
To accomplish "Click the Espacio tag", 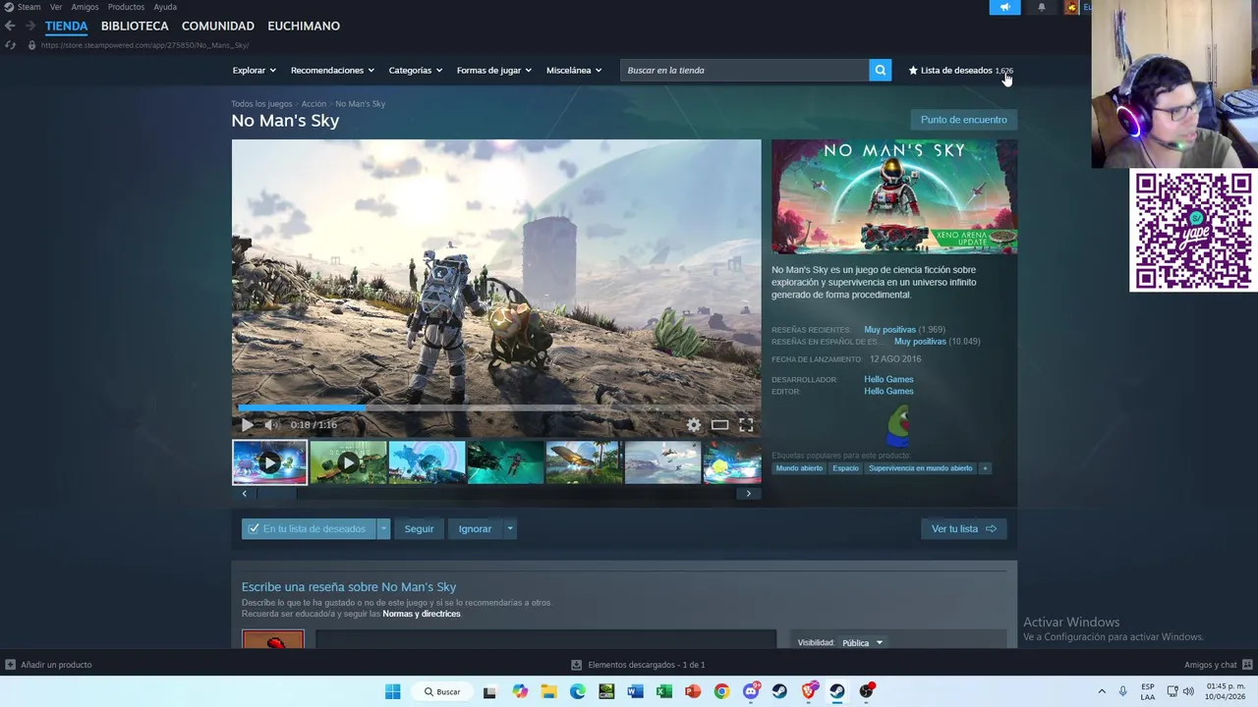I will 845,468.
